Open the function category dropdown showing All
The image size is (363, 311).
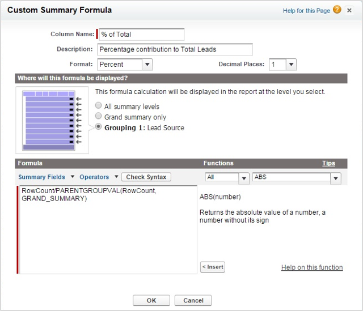pyautogui.click(x=227, y=178)
